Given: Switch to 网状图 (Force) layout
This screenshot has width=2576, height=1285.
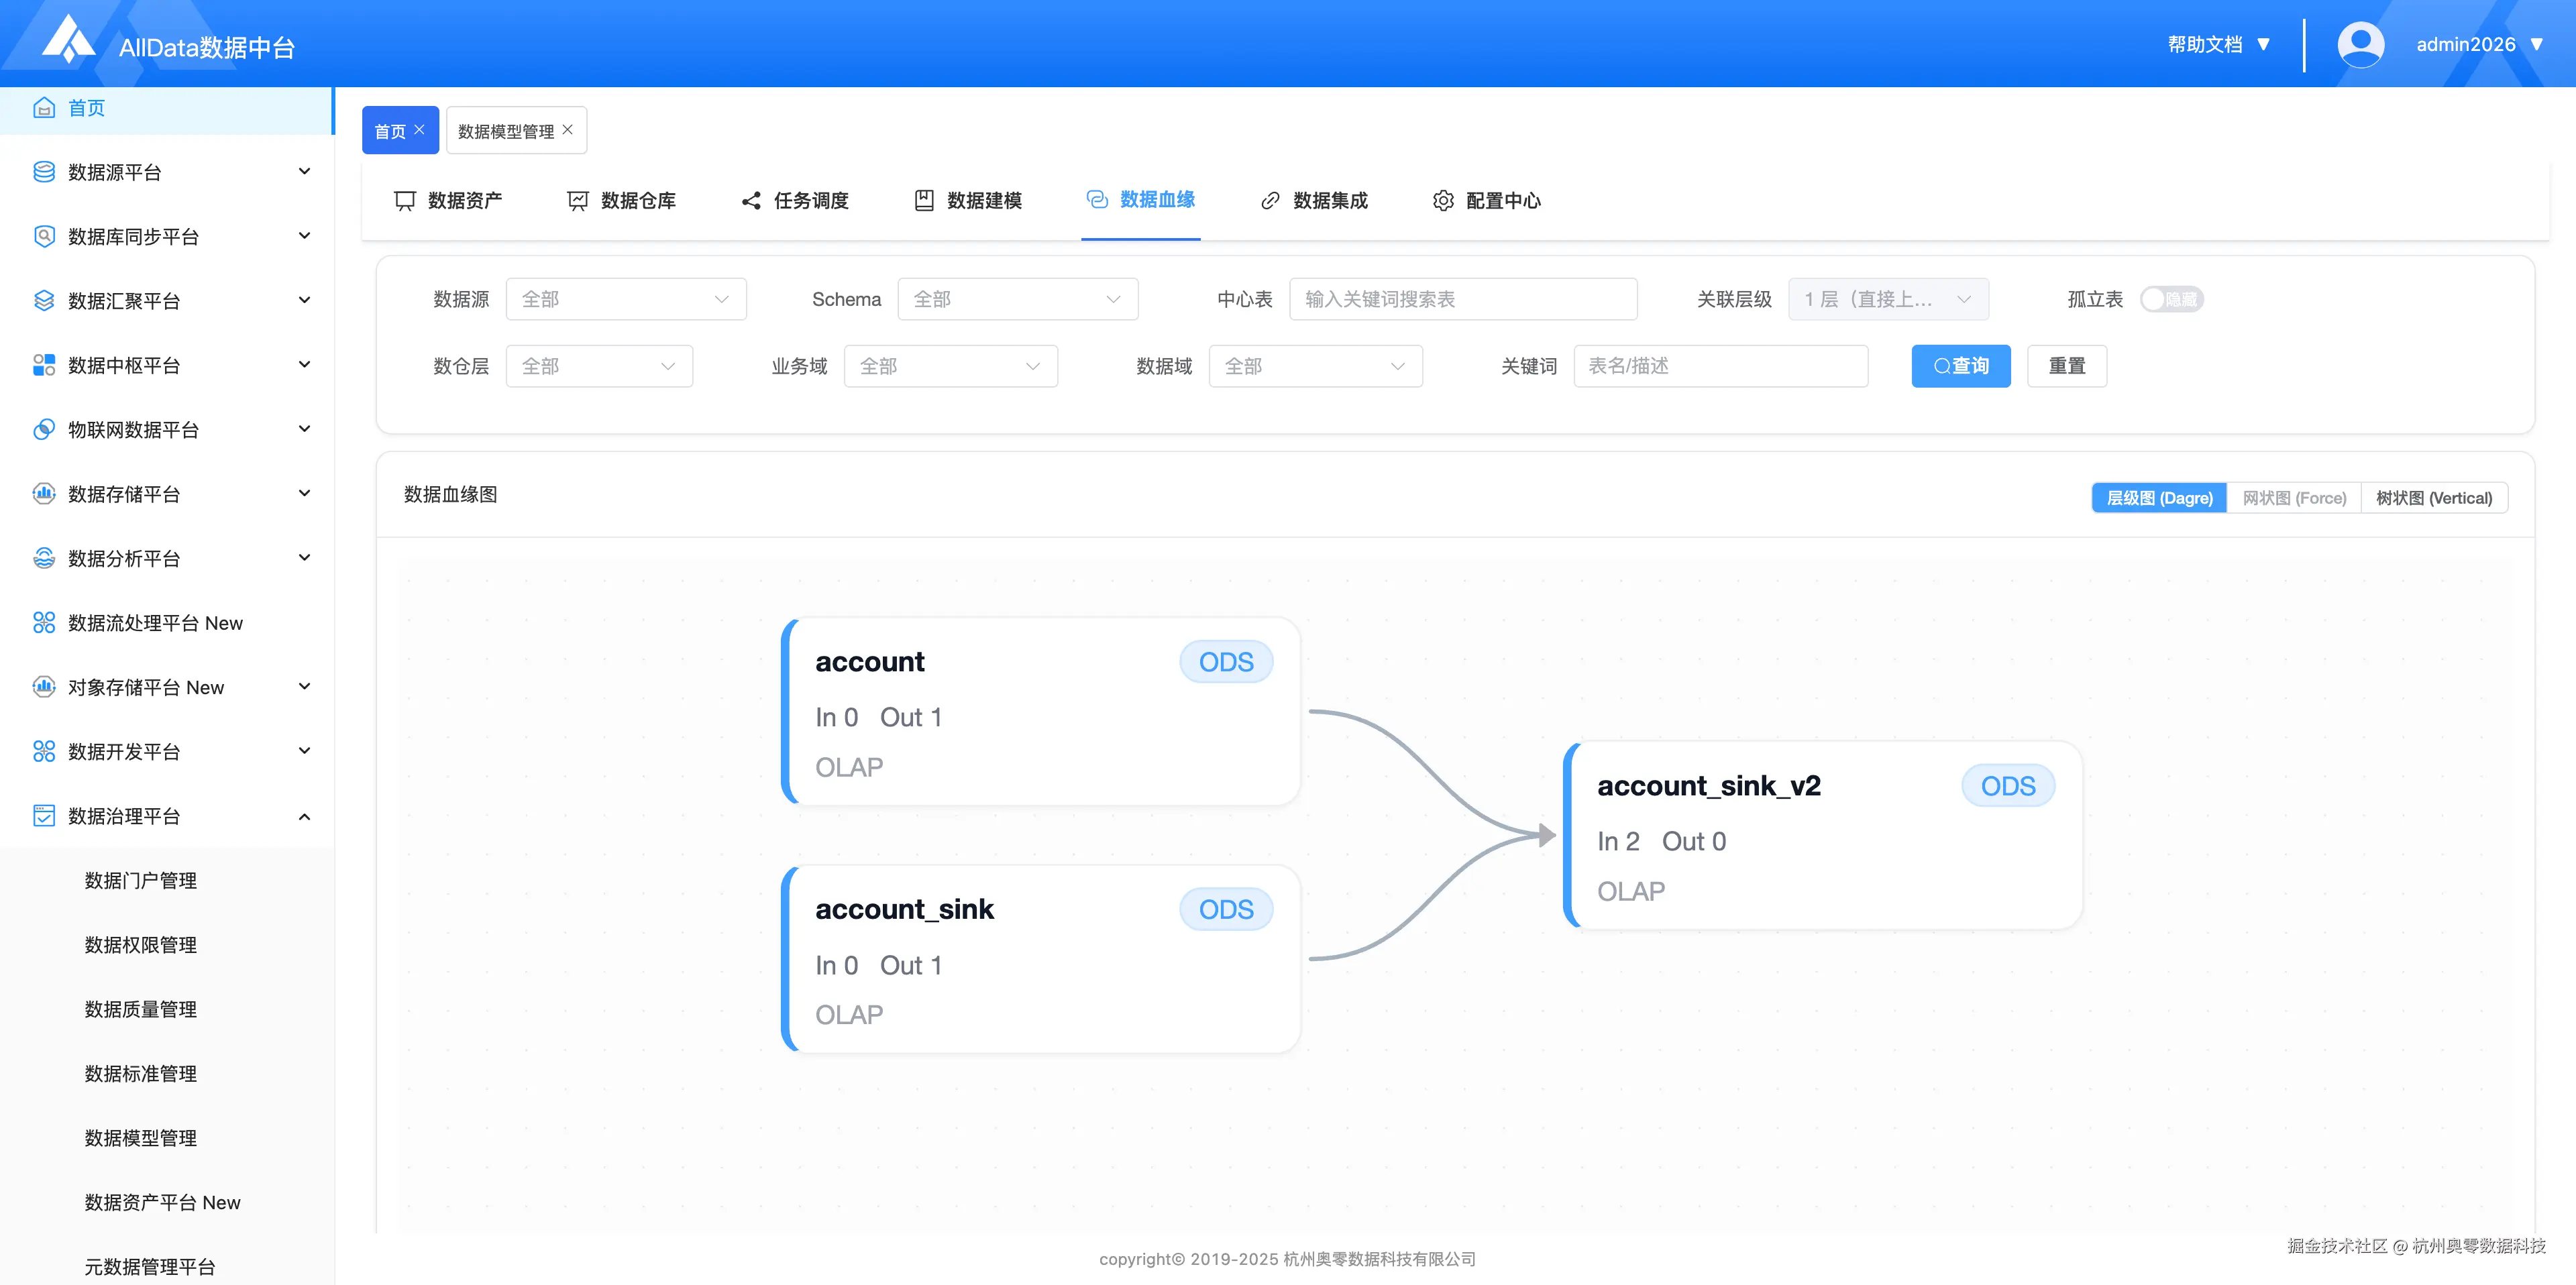Looking at the screenshot, I should click(2293, 498).
